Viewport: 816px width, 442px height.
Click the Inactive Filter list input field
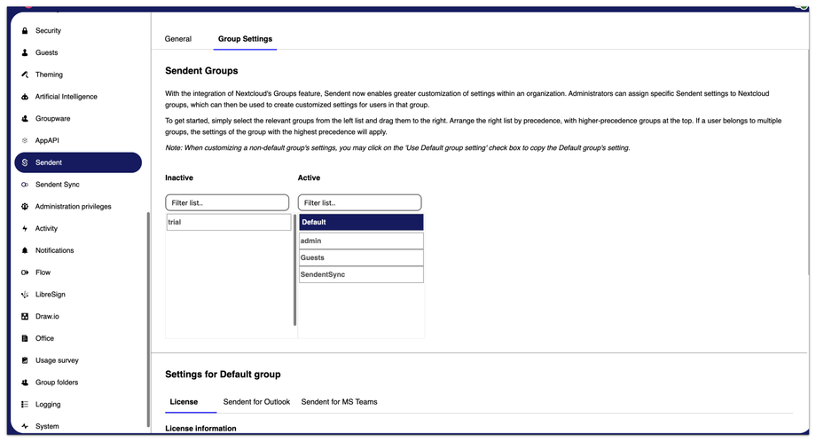point(227,202)
